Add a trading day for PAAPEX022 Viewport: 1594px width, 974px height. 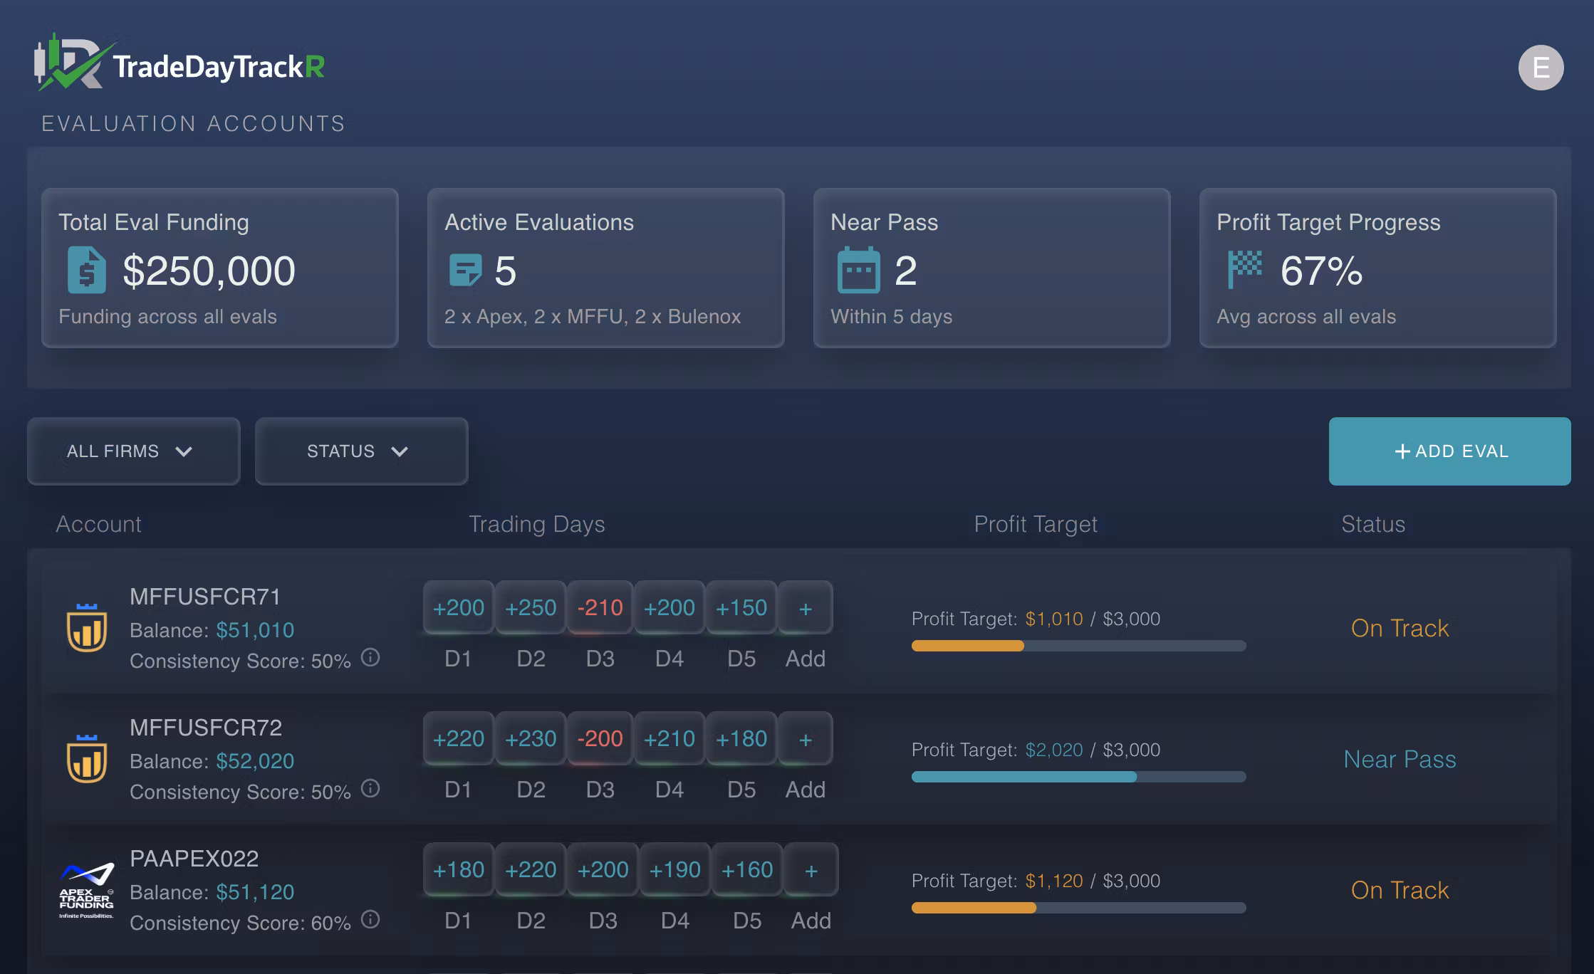click(x=811, y=871)
